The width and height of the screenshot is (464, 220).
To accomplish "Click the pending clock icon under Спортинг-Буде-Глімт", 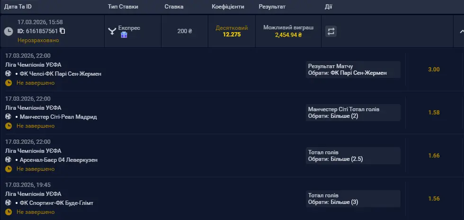I will coord(8,212).
